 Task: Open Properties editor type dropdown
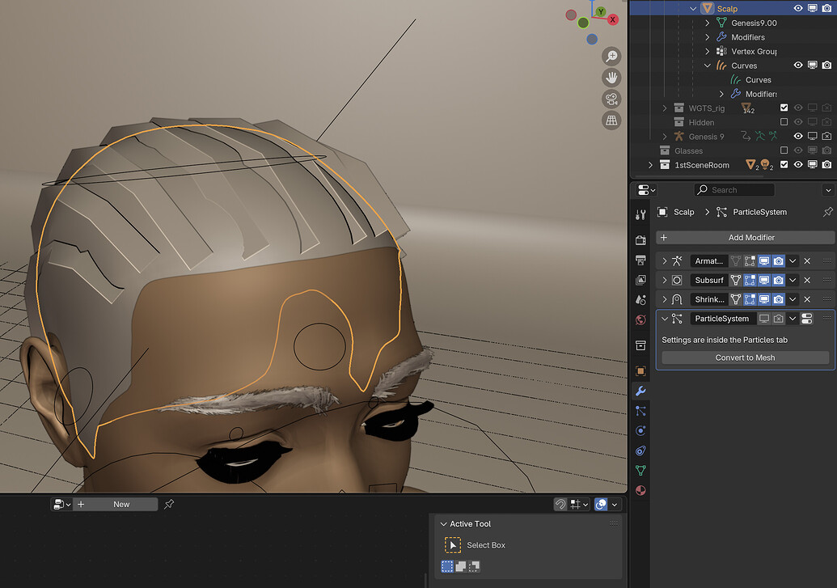coord(646,189)
